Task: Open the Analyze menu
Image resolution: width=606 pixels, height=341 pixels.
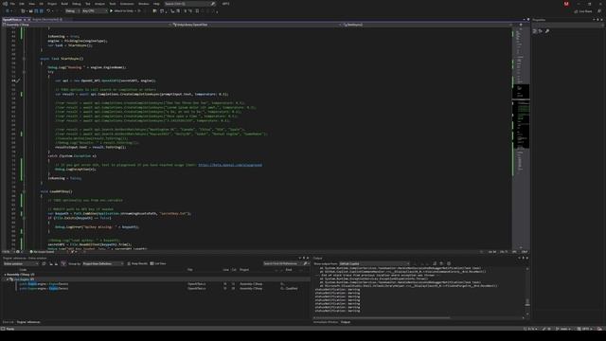Action: click(x=99, y=4)
